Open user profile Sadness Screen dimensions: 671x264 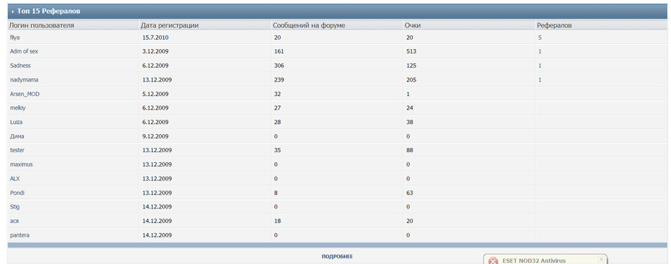tap(20, 66)
